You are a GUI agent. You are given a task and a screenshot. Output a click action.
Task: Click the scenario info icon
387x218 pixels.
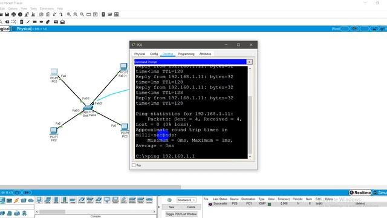(169, 200)
